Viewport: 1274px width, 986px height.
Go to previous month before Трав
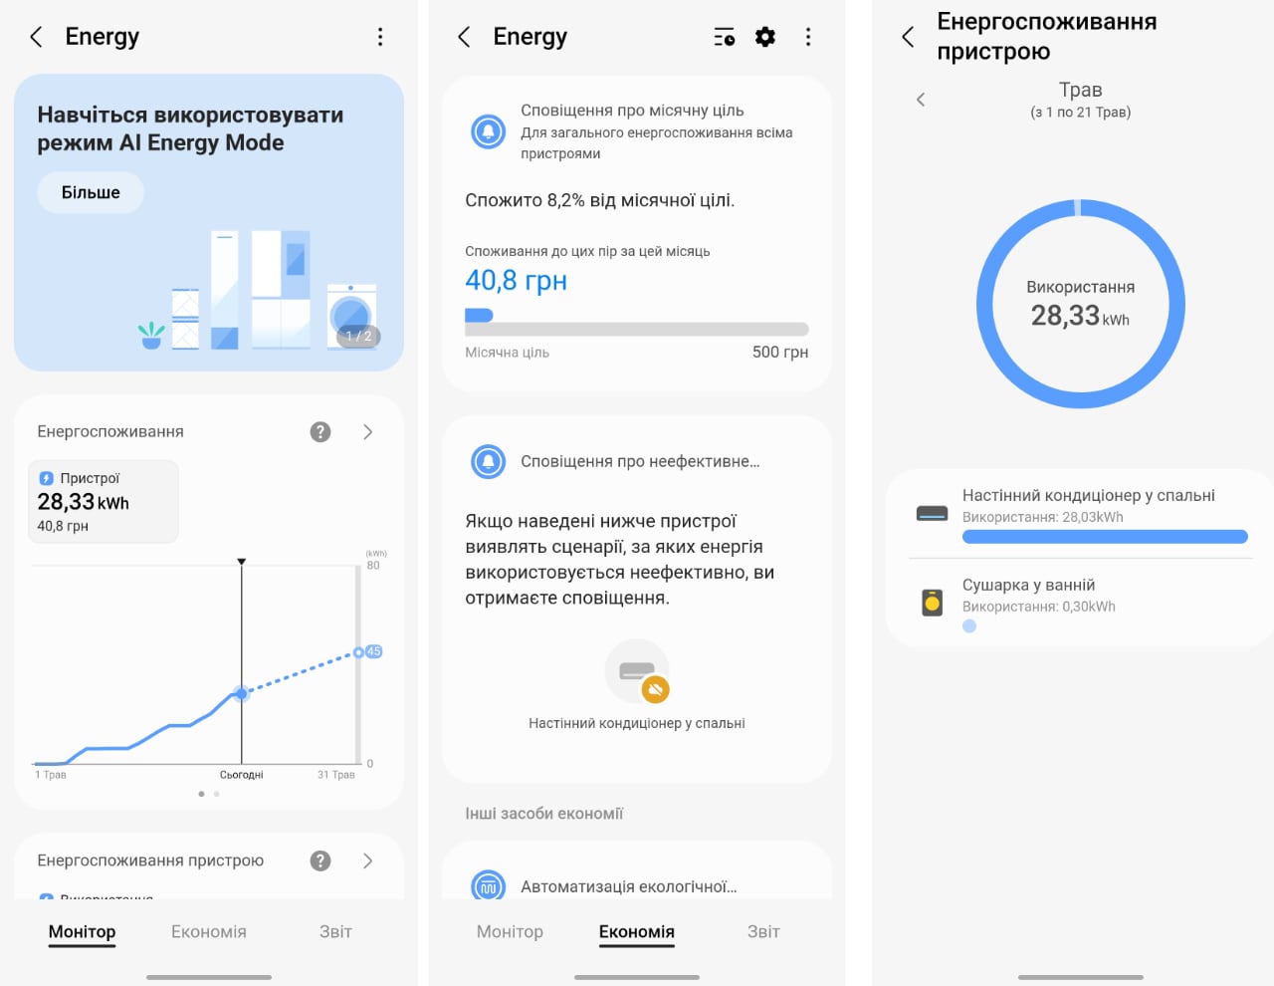click(x=921, y=100)
